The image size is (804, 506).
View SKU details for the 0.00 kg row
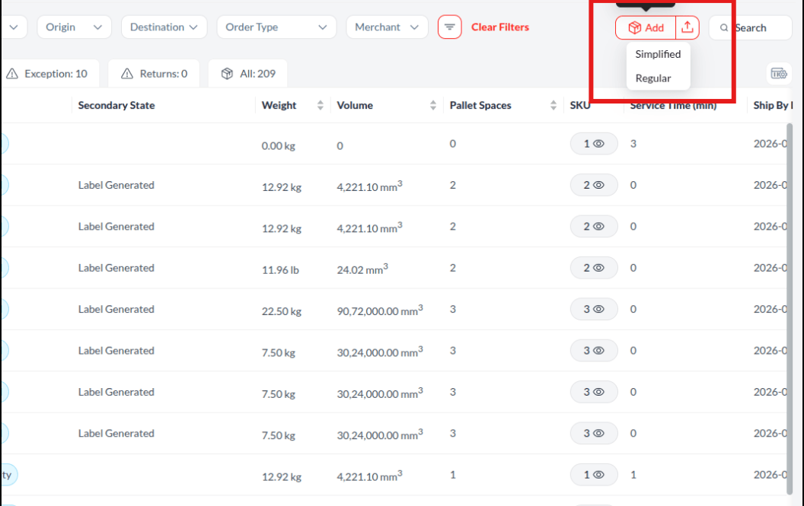(594, 144)
